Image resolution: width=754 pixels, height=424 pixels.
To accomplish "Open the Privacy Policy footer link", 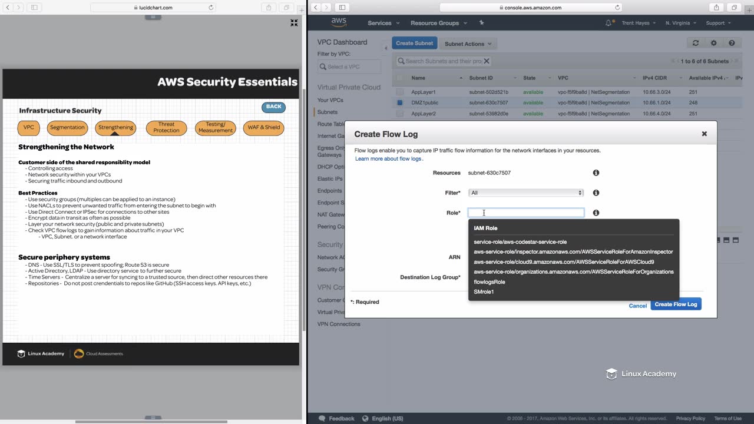I will click(x=690, y=418).
